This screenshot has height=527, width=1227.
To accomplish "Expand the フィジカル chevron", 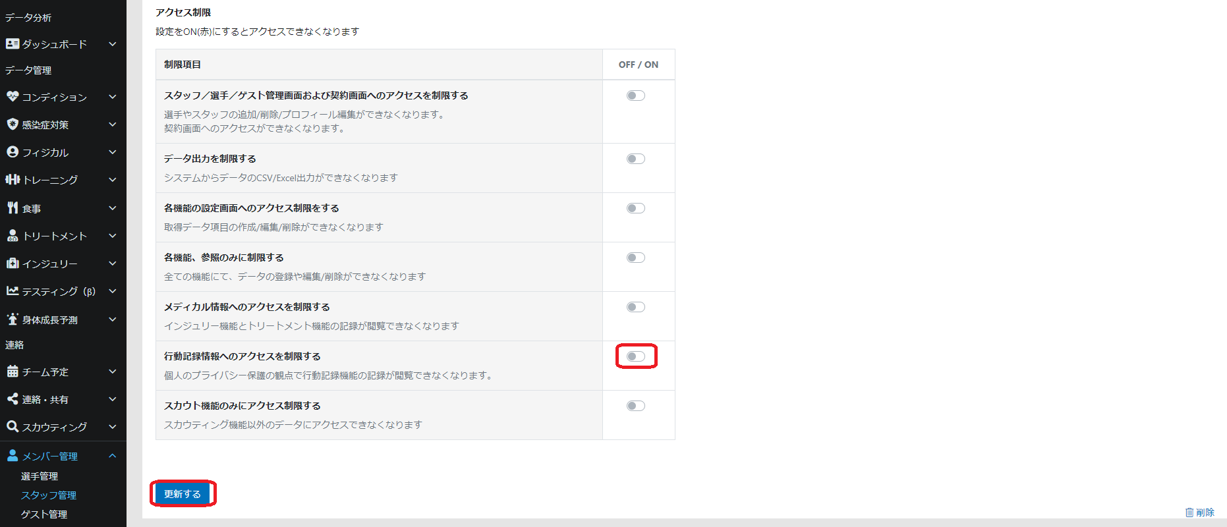I will (113, 152).
